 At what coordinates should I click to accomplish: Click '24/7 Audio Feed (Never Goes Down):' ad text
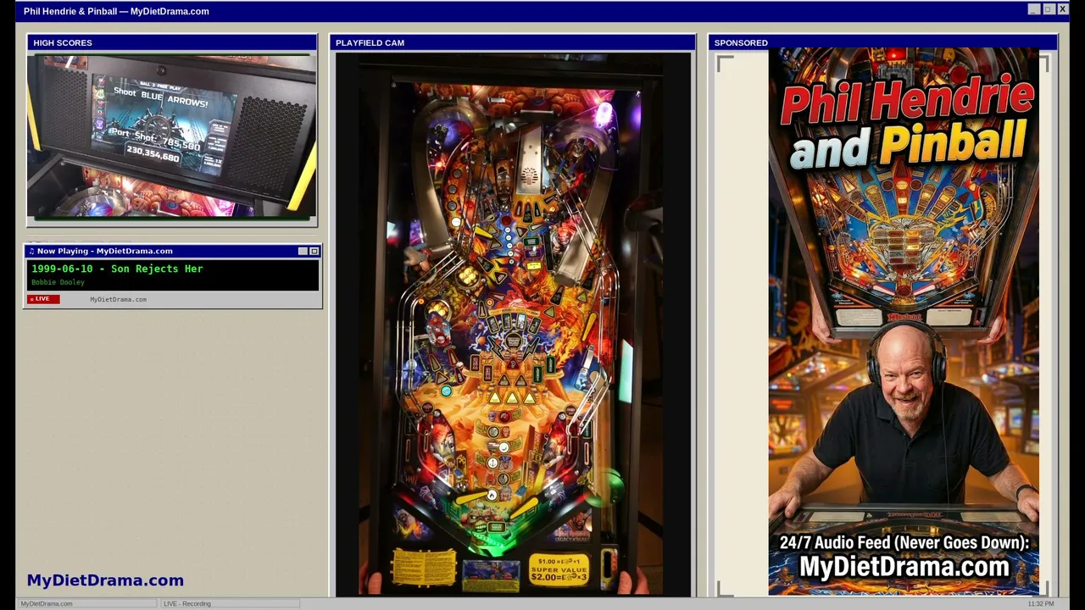(x=904, y=542)
